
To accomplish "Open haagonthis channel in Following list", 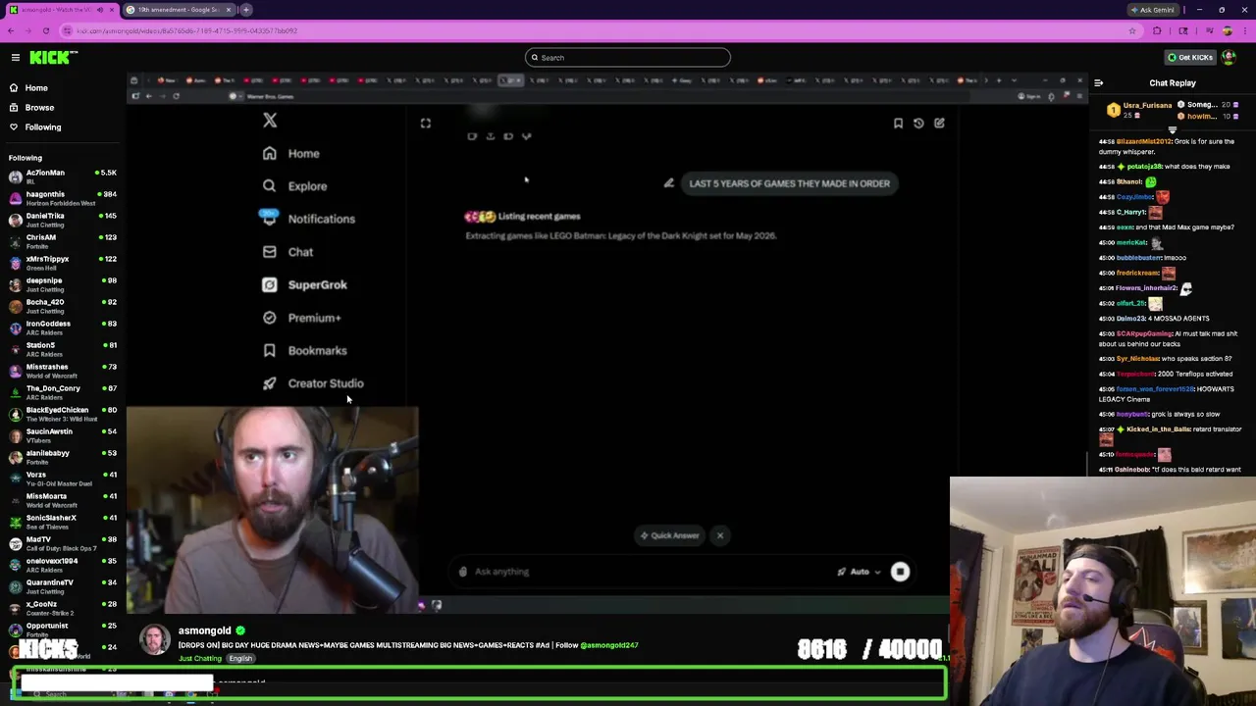I will [x=63, y=198].
